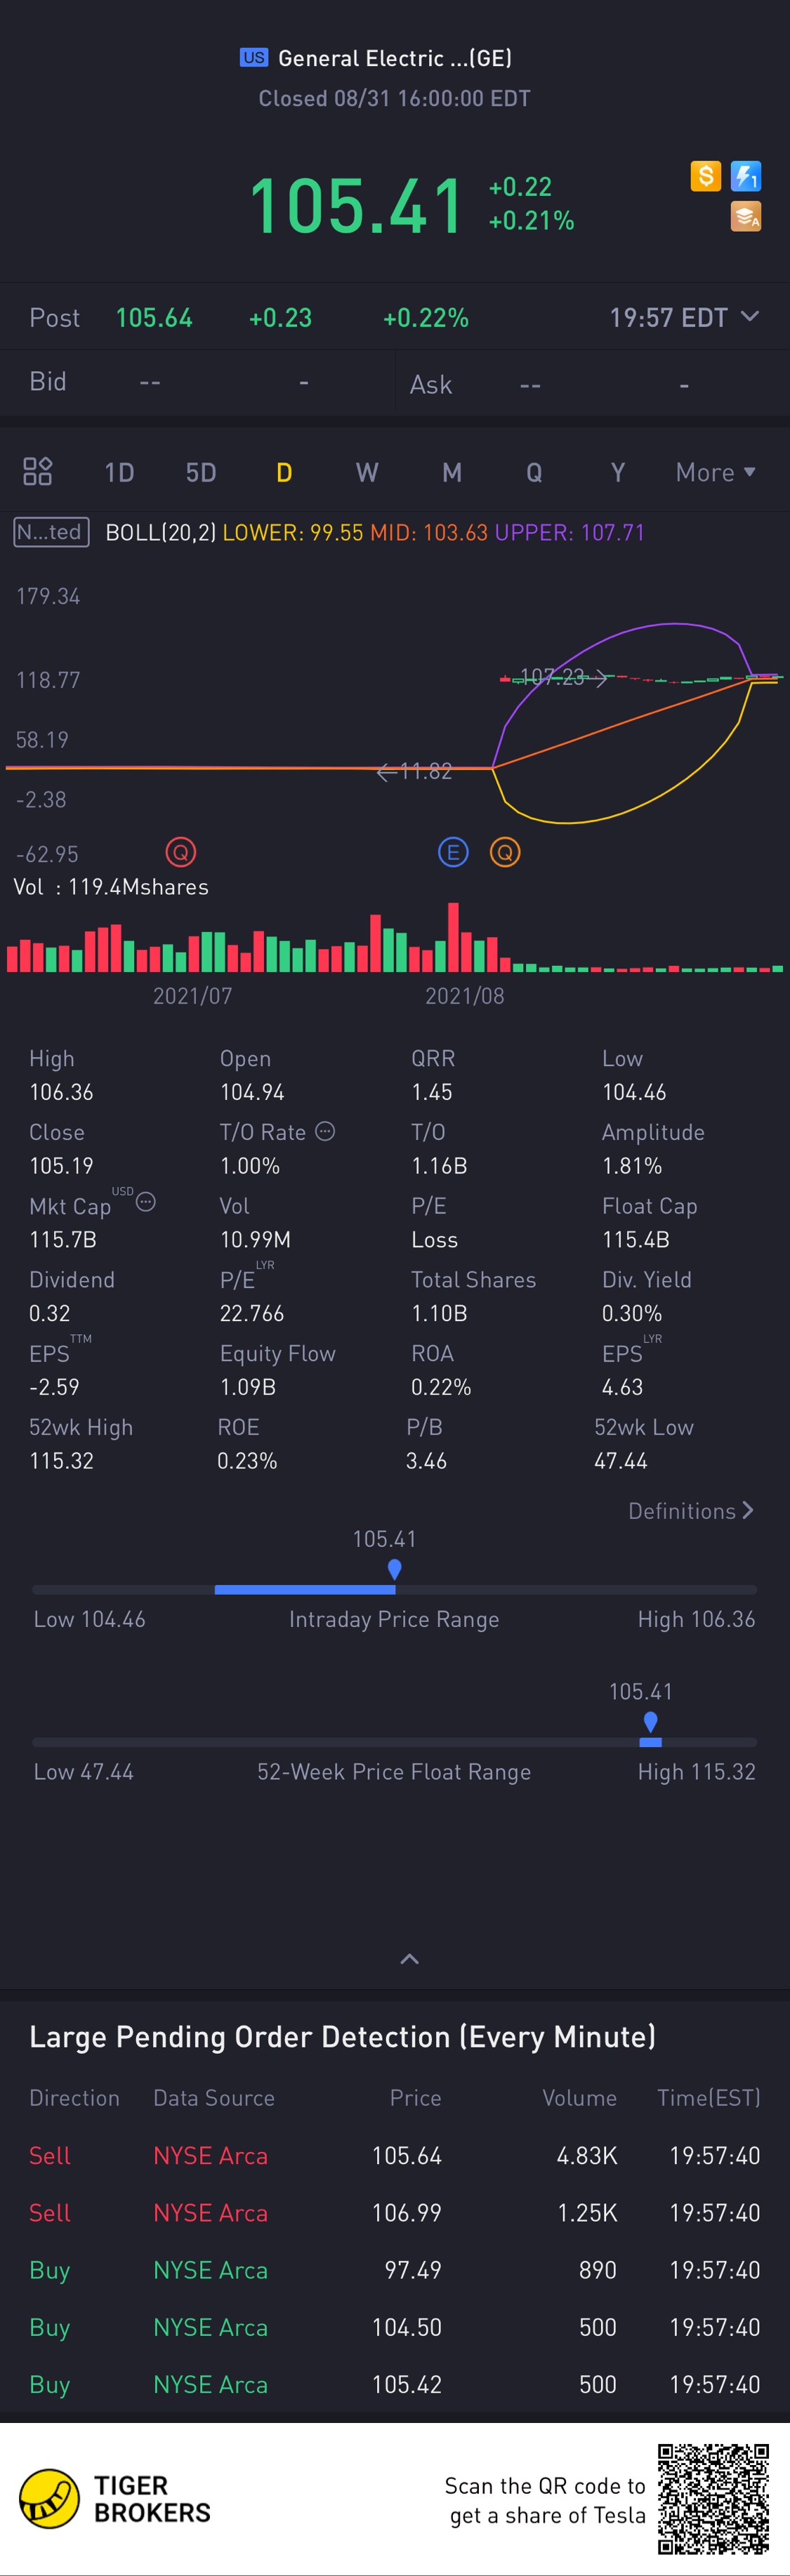Select the W weekly chart tab

coord(367,472)
